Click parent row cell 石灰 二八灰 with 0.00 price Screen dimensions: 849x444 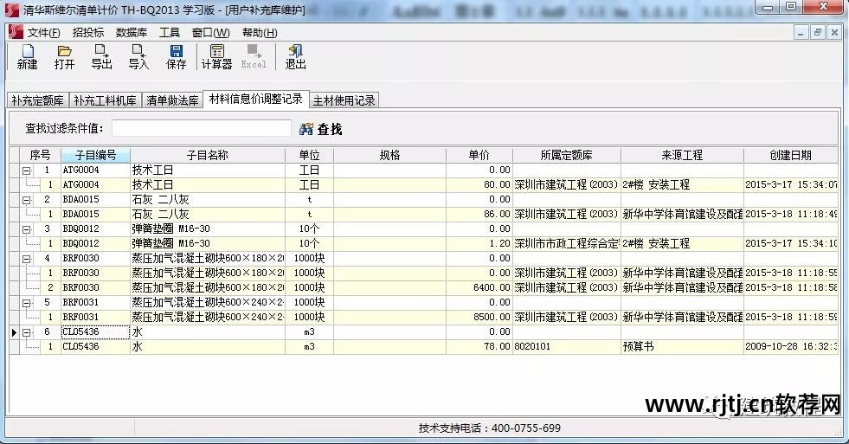(x=208, y=199)
